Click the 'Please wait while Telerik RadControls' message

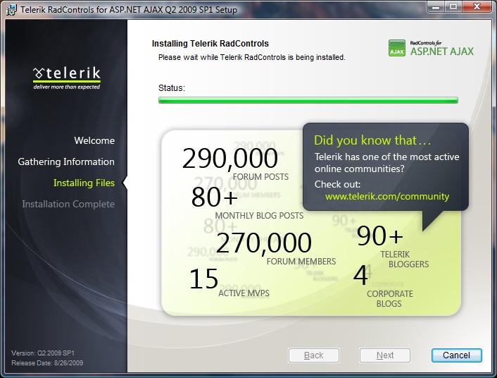tap(252, 58)
